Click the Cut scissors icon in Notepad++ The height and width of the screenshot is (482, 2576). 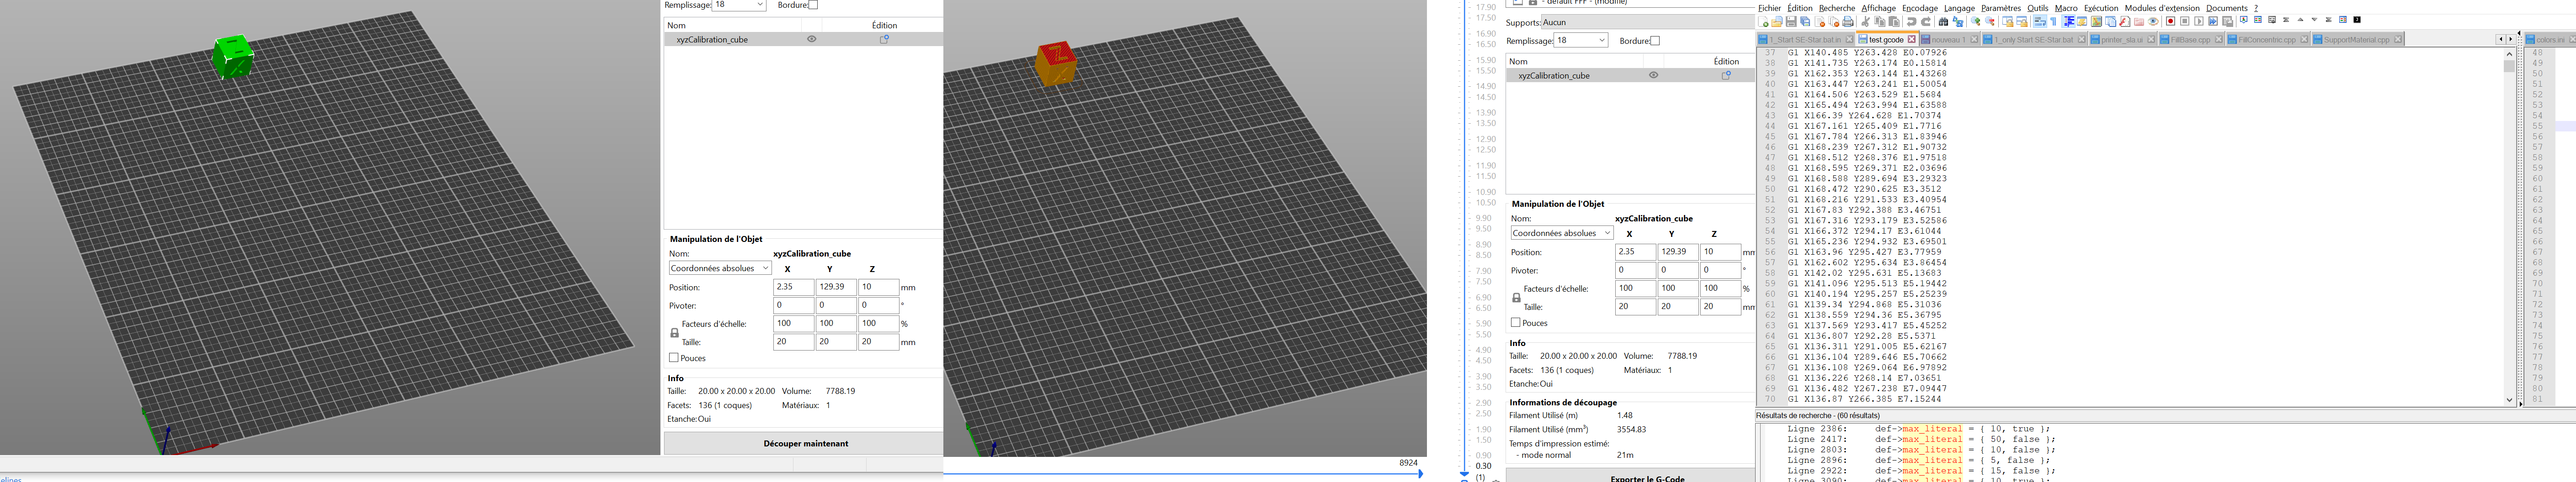(x=1866, y=21)
